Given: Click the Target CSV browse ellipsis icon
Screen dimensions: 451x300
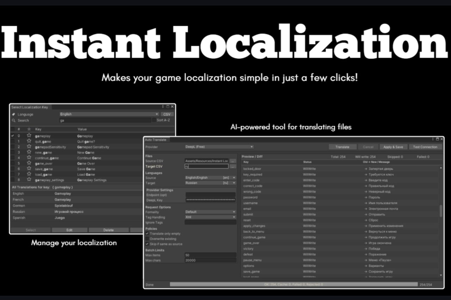Looking at the screenshot, I should (x=233, y=166).
